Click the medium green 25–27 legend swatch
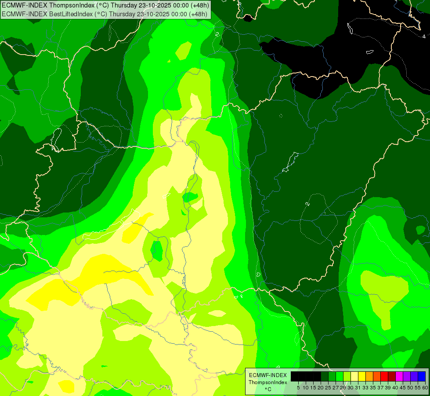 pos(332,377)
